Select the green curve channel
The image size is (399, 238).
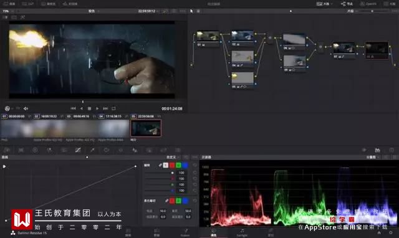(x=178, y=165)
